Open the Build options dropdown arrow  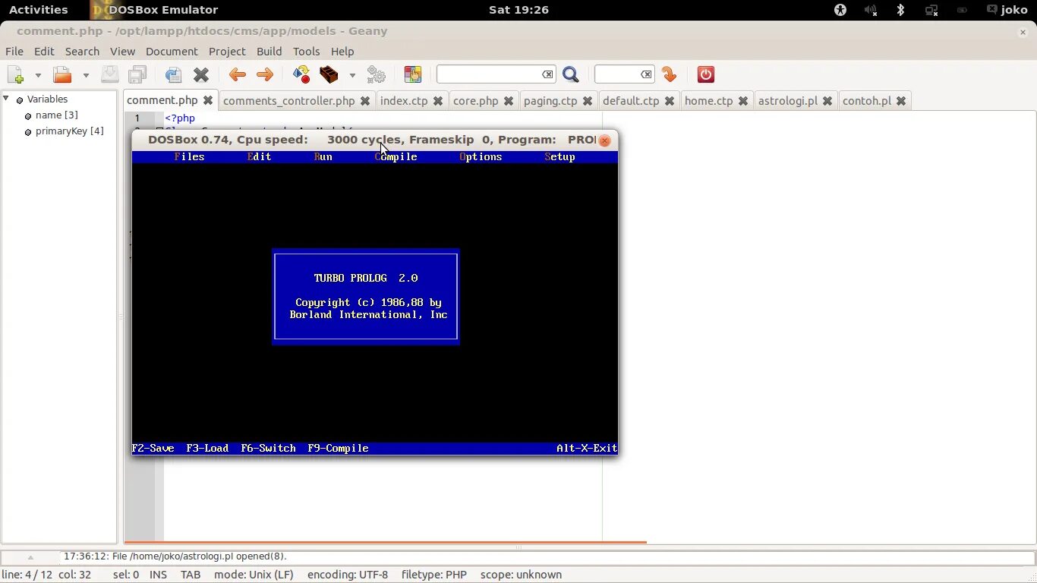pyautogui.click(x=352, y=75)
